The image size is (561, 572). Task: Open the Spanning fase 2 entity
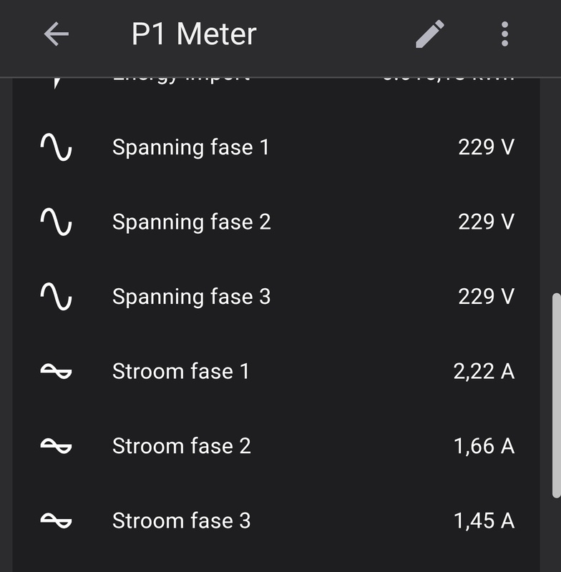click(x=191, y=222)
